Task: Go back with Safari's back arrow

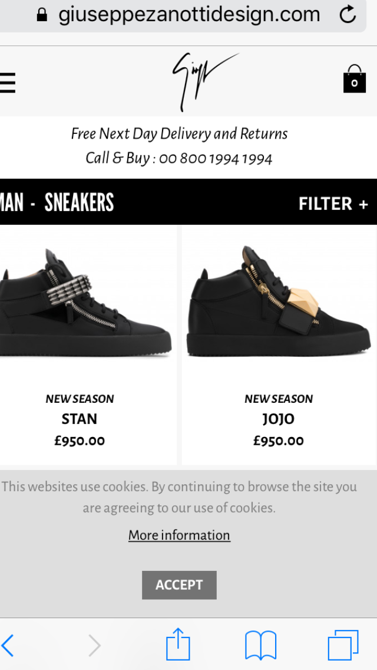Action: tap(8, 645)
